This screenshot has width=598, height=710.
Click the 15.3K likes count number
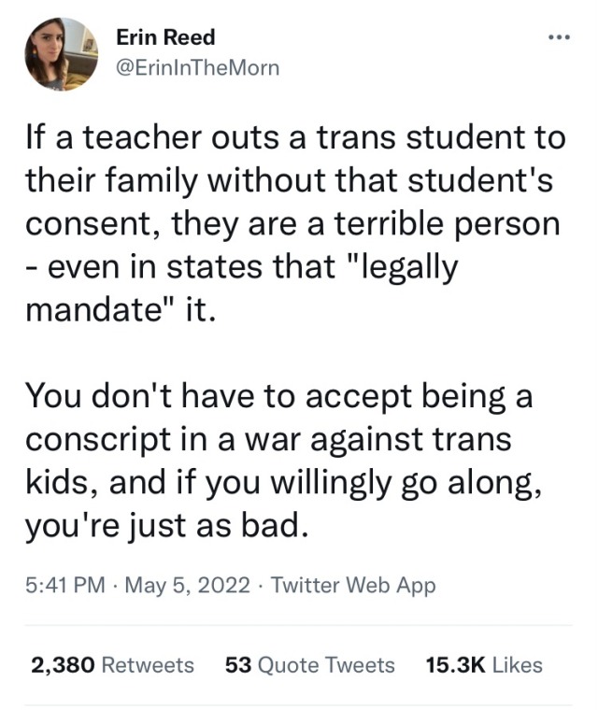click(x=454, y=664)
